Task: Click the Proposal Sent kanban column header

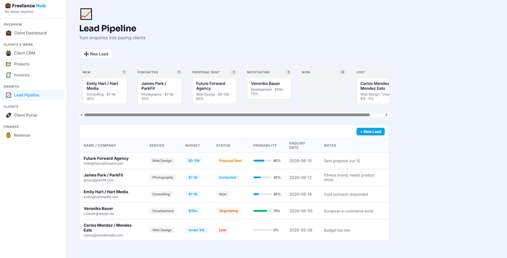Action: 206,72
